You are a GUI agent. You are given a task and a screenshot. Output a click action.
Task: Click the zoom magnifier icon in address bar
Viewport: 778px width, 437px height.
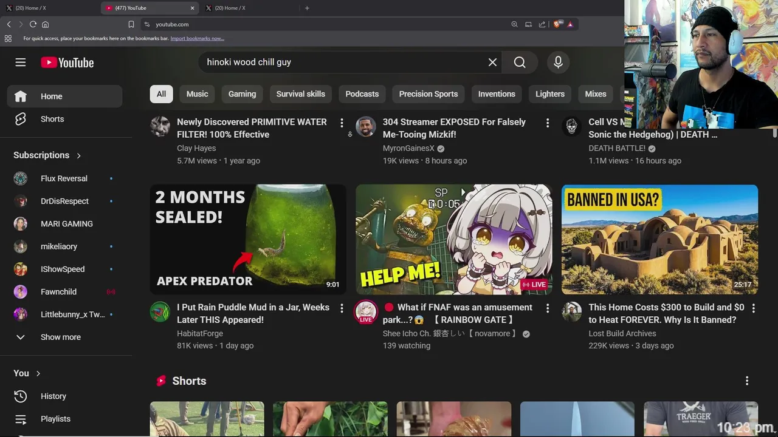[x=514, y=24]
